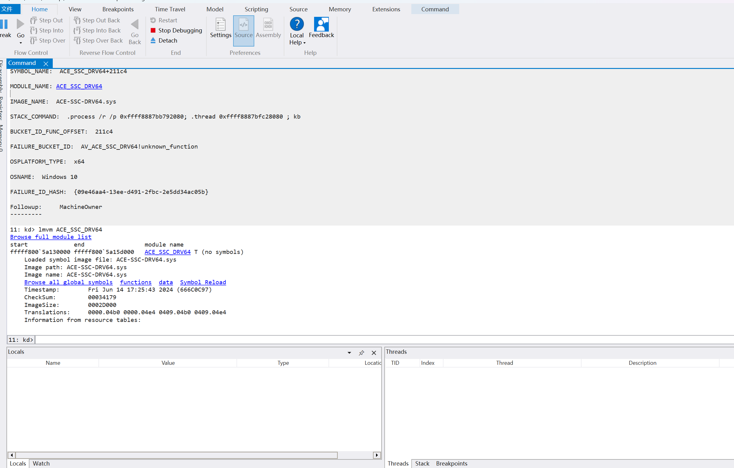Click Step Into in Flow Control
The image size is (734, 468).
point(47,30)
